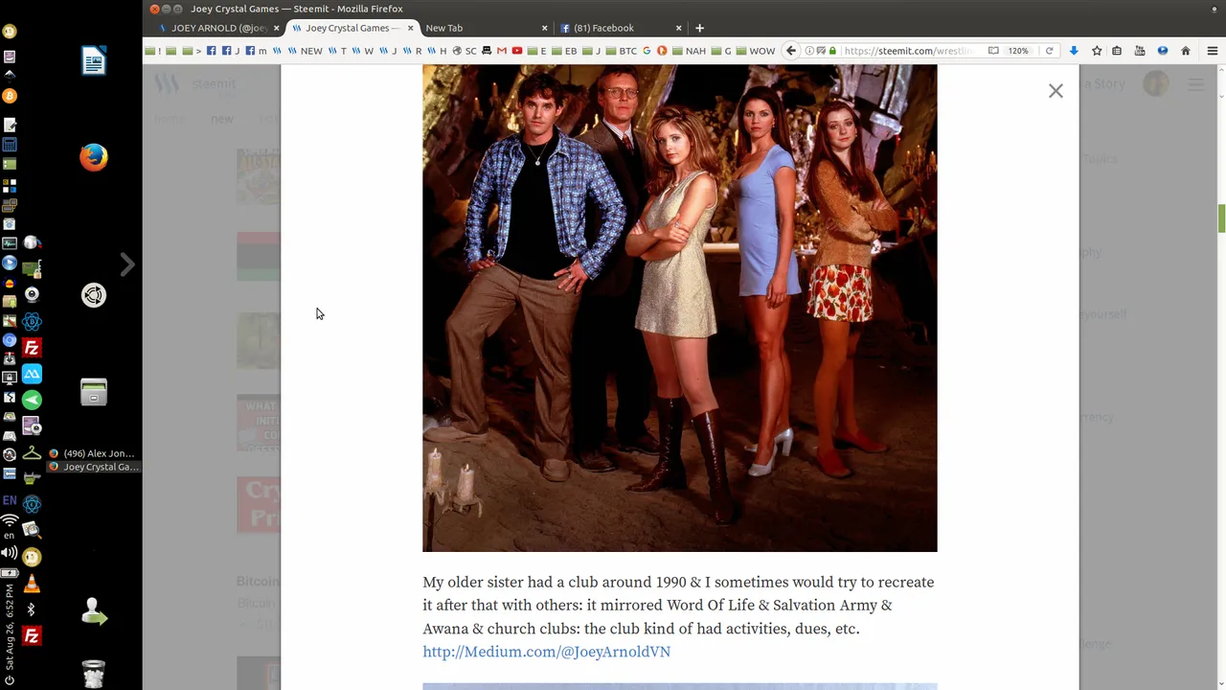The height and width of the screenshot is (690, 1226).
Task: Open the webcam Cheese icon
Action: click(x=32, y=295)
